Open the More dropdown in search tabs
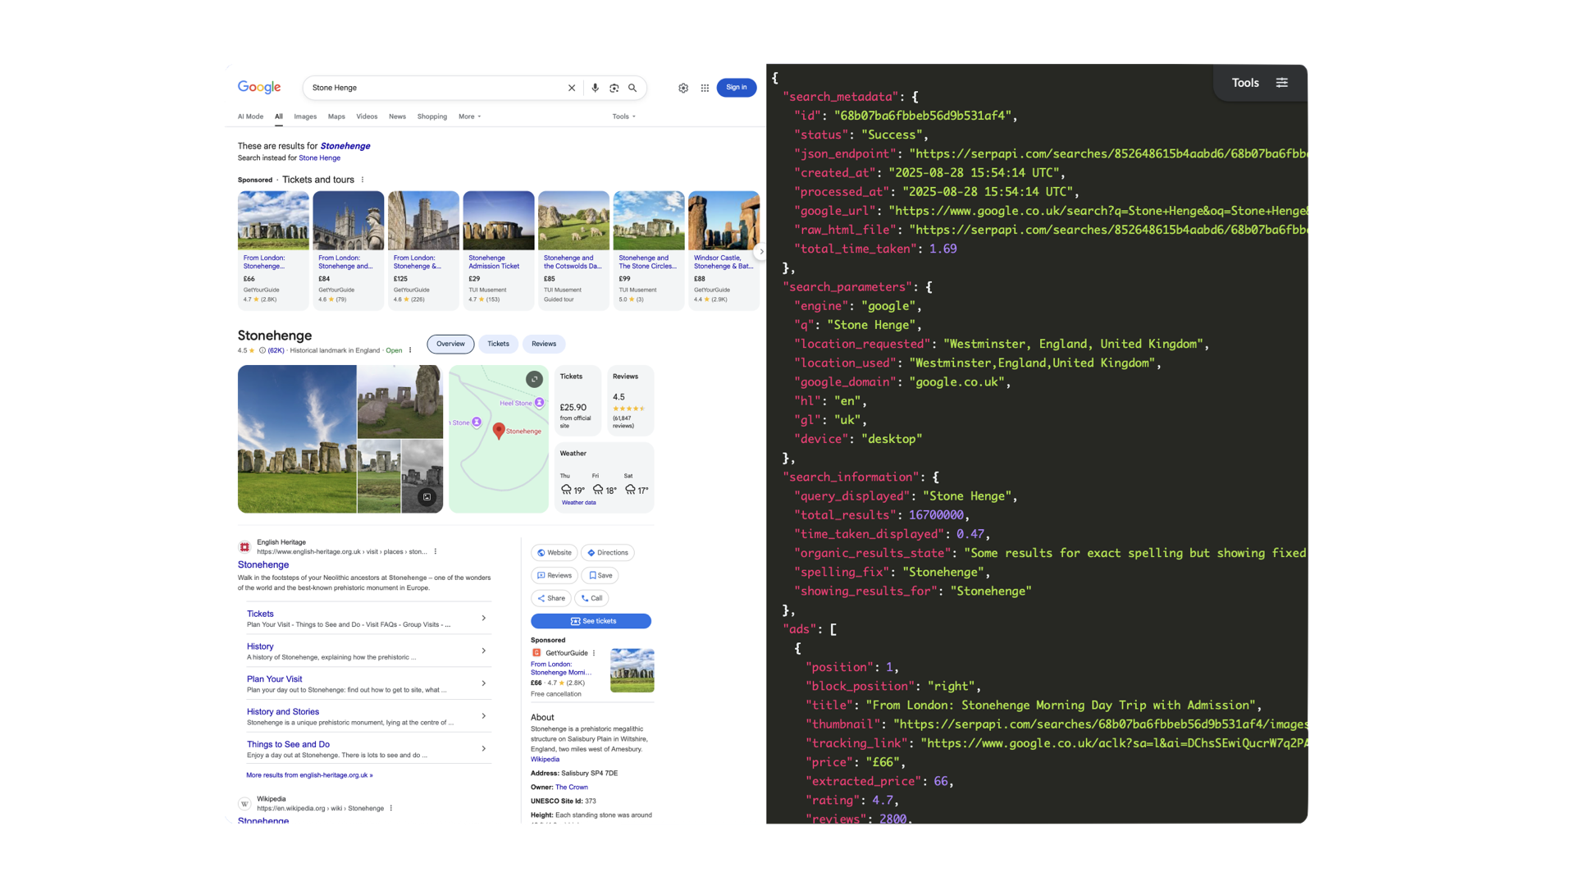1575x886 pixels. (469, 116)
